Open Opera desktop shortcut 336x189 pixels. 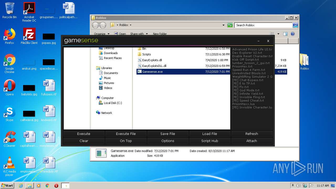click(9, 88)
